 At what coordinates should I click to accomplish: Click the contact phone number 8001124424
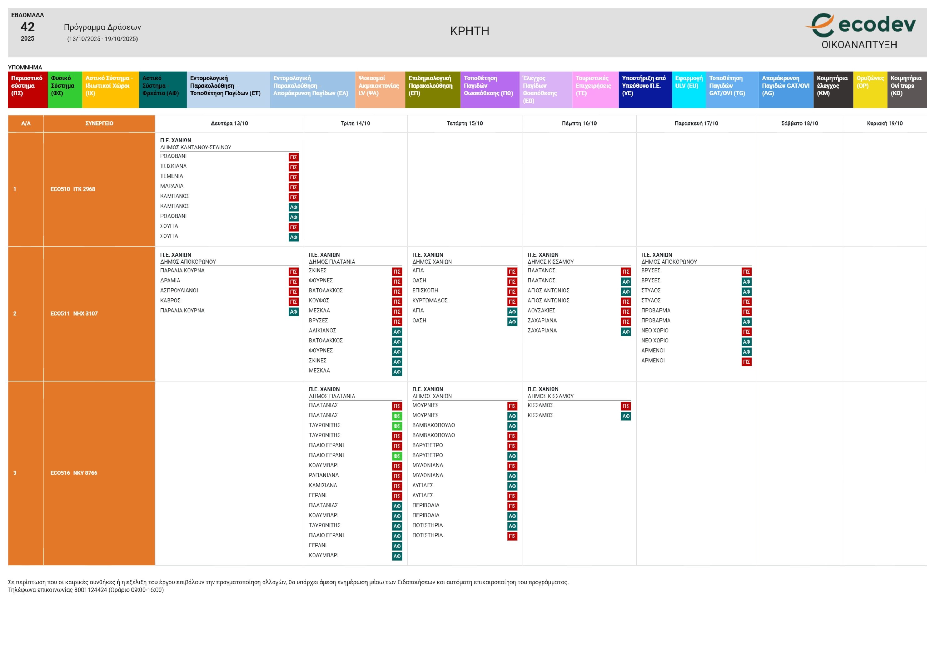point(90,590)
